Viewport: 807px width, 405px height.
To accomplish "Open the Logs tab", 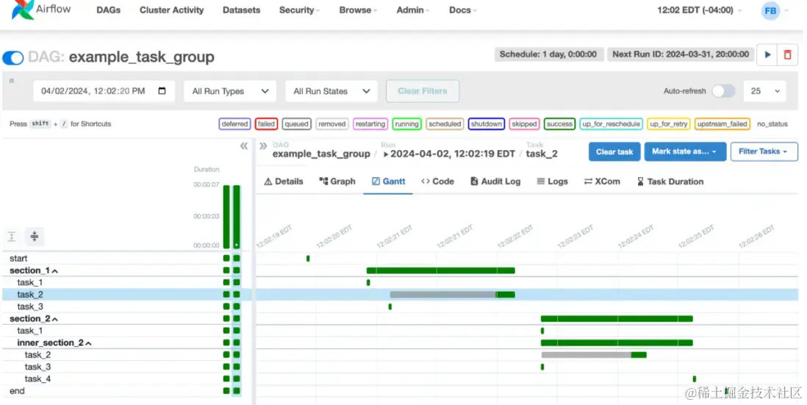I will (x=552, y=182).
